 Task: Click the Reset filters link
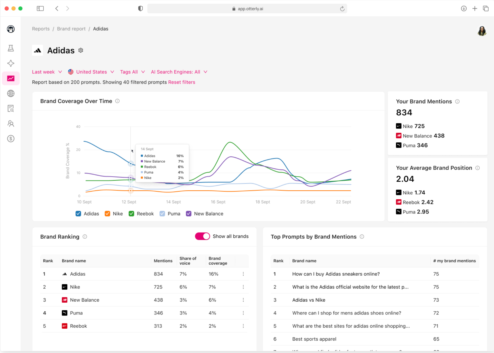point(181,82)
